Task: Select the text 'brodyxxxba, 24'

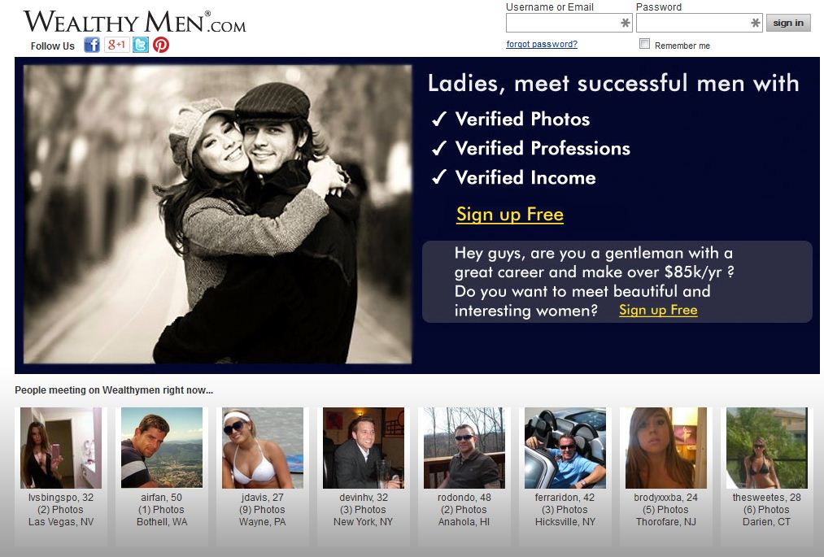Action: coord(666,497)
